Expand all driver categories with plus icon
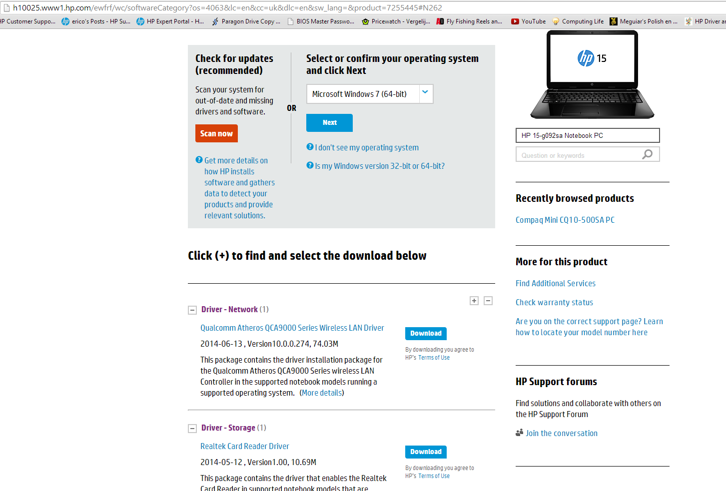 coord(474,301)
